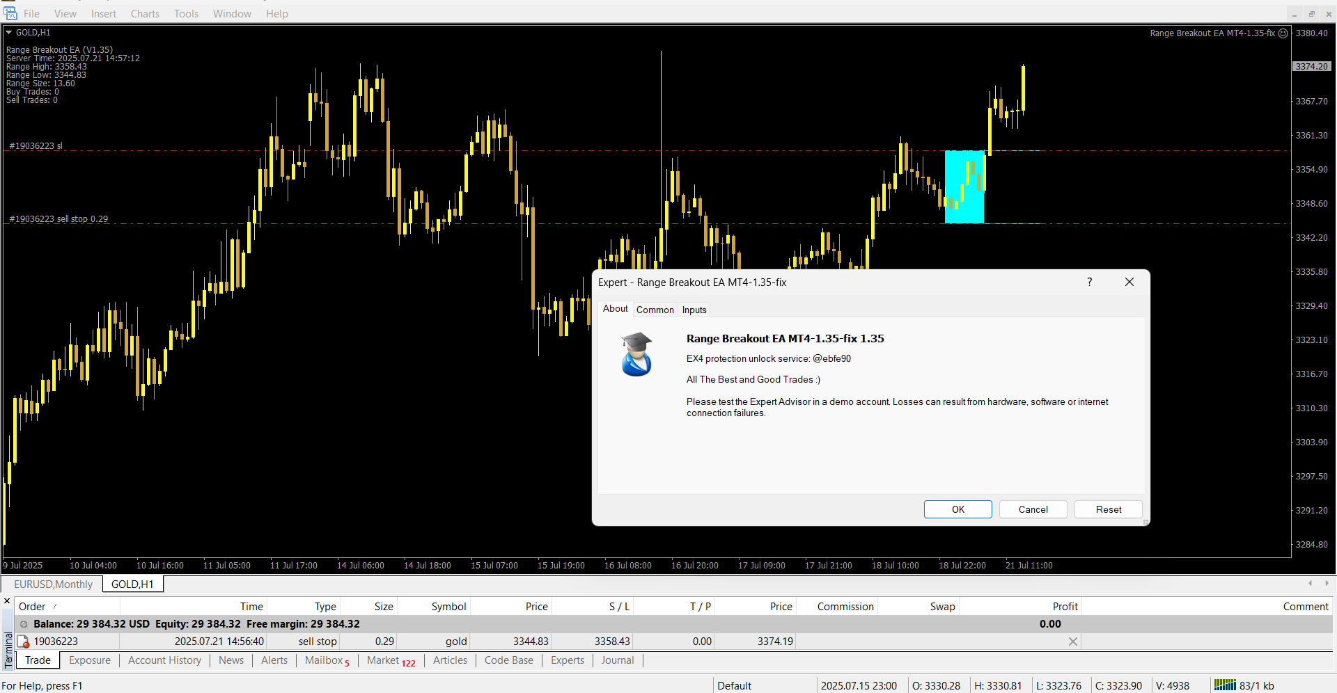Restore the inner chart window
Viewport: 1337px width, 693px height.
click(x=1312, y=14)
